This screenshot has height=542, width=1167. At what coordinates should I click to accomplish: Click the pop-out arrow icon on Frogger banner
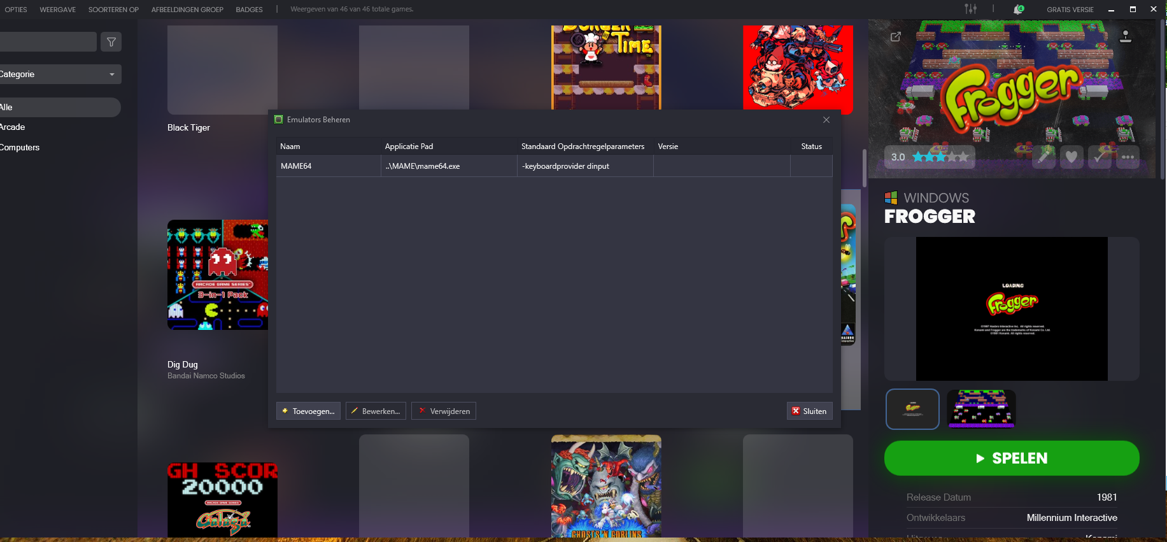[896, 37]
